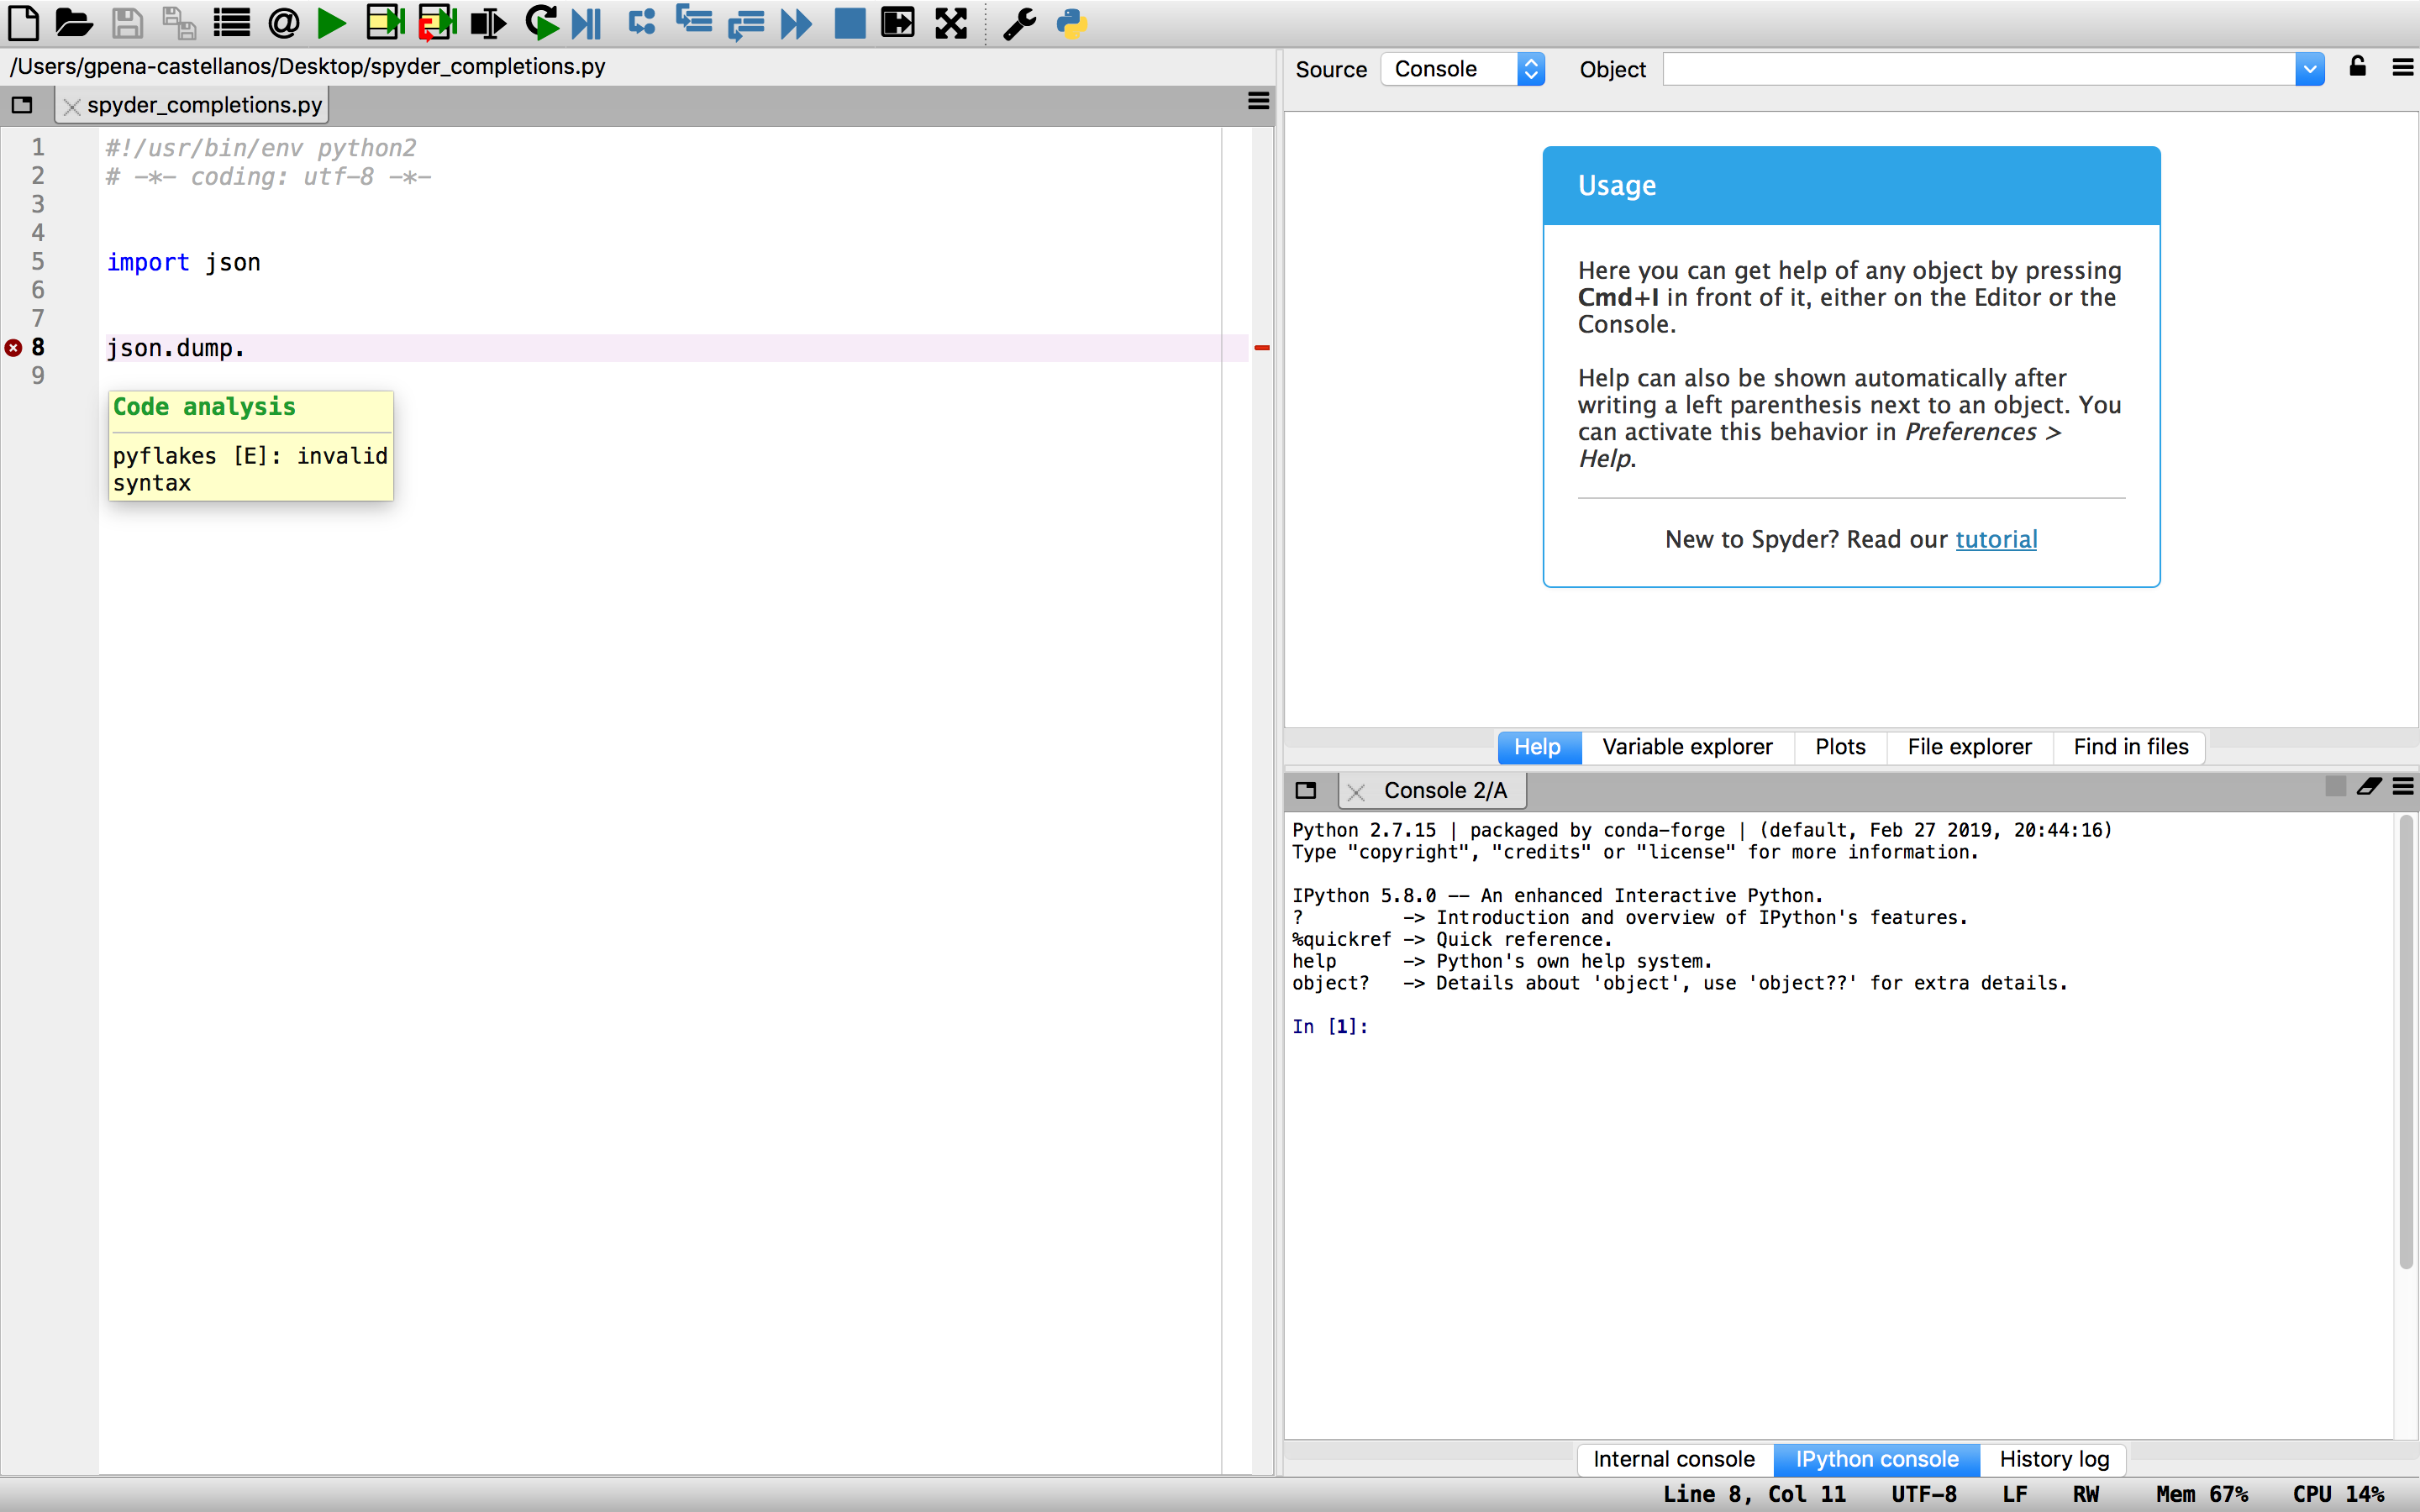Click the PYTHONPATH manager python icon

click(1071, 22)
